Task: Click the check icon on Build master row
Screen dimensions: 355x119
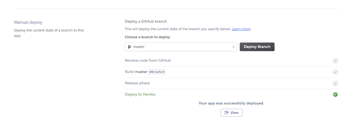Action: pyautogui.click(x=335, y=72)
